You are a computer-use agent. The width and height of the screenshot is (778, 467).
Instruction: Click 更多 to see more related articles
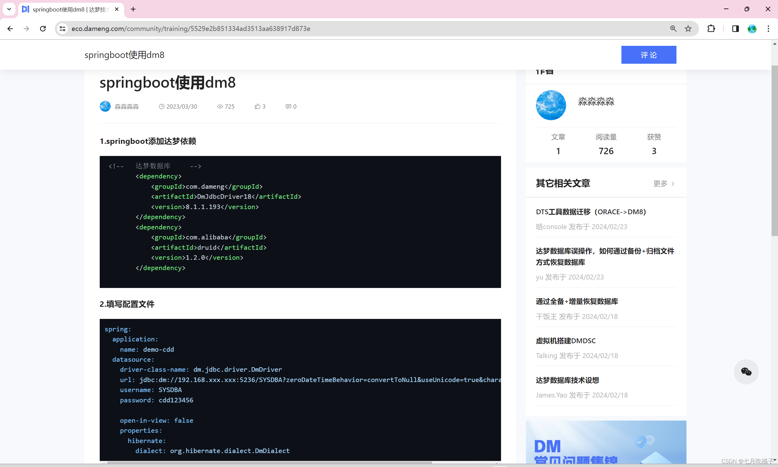tap(664, 184)
